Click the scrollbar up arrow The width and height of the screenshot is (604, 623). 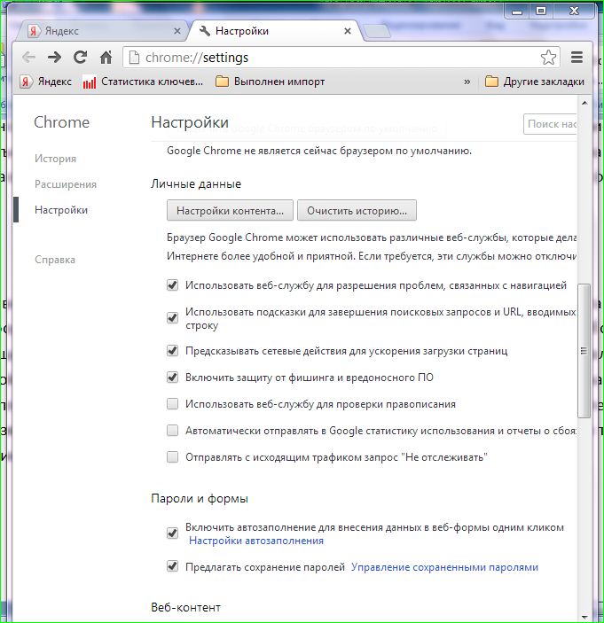click(584, 103)
